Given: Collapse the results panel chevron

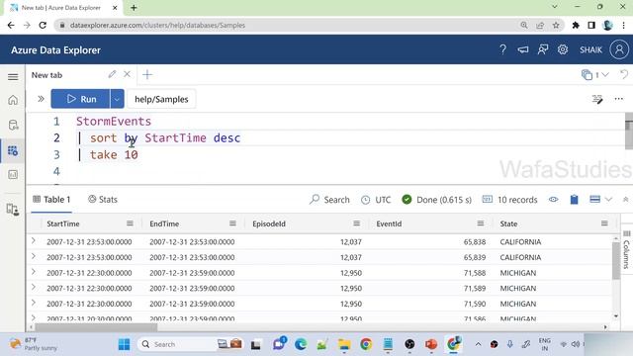Looking at the screenshot, I should click(625, 200).
